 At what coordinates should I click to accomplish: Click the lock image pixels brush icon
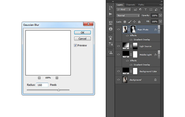click(x=130, y=22)
